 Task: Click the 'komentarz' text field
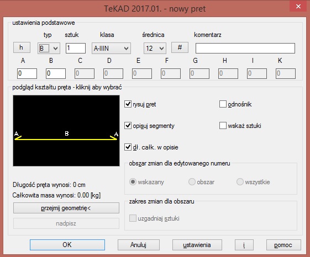point(245,49)
